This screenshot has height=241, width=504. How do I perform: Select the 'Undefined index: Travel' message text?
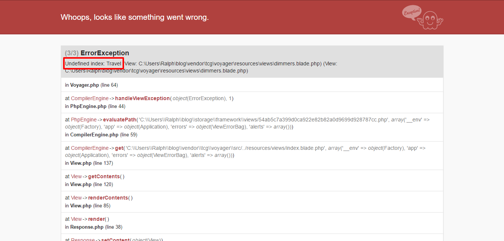pyautogui.click(x=93, y=64)
